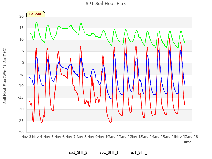The width and height of the screenshot is (212, 159).
Task: Click the Nov 4 x-axis tick label
Action: [x=37, y=137]
